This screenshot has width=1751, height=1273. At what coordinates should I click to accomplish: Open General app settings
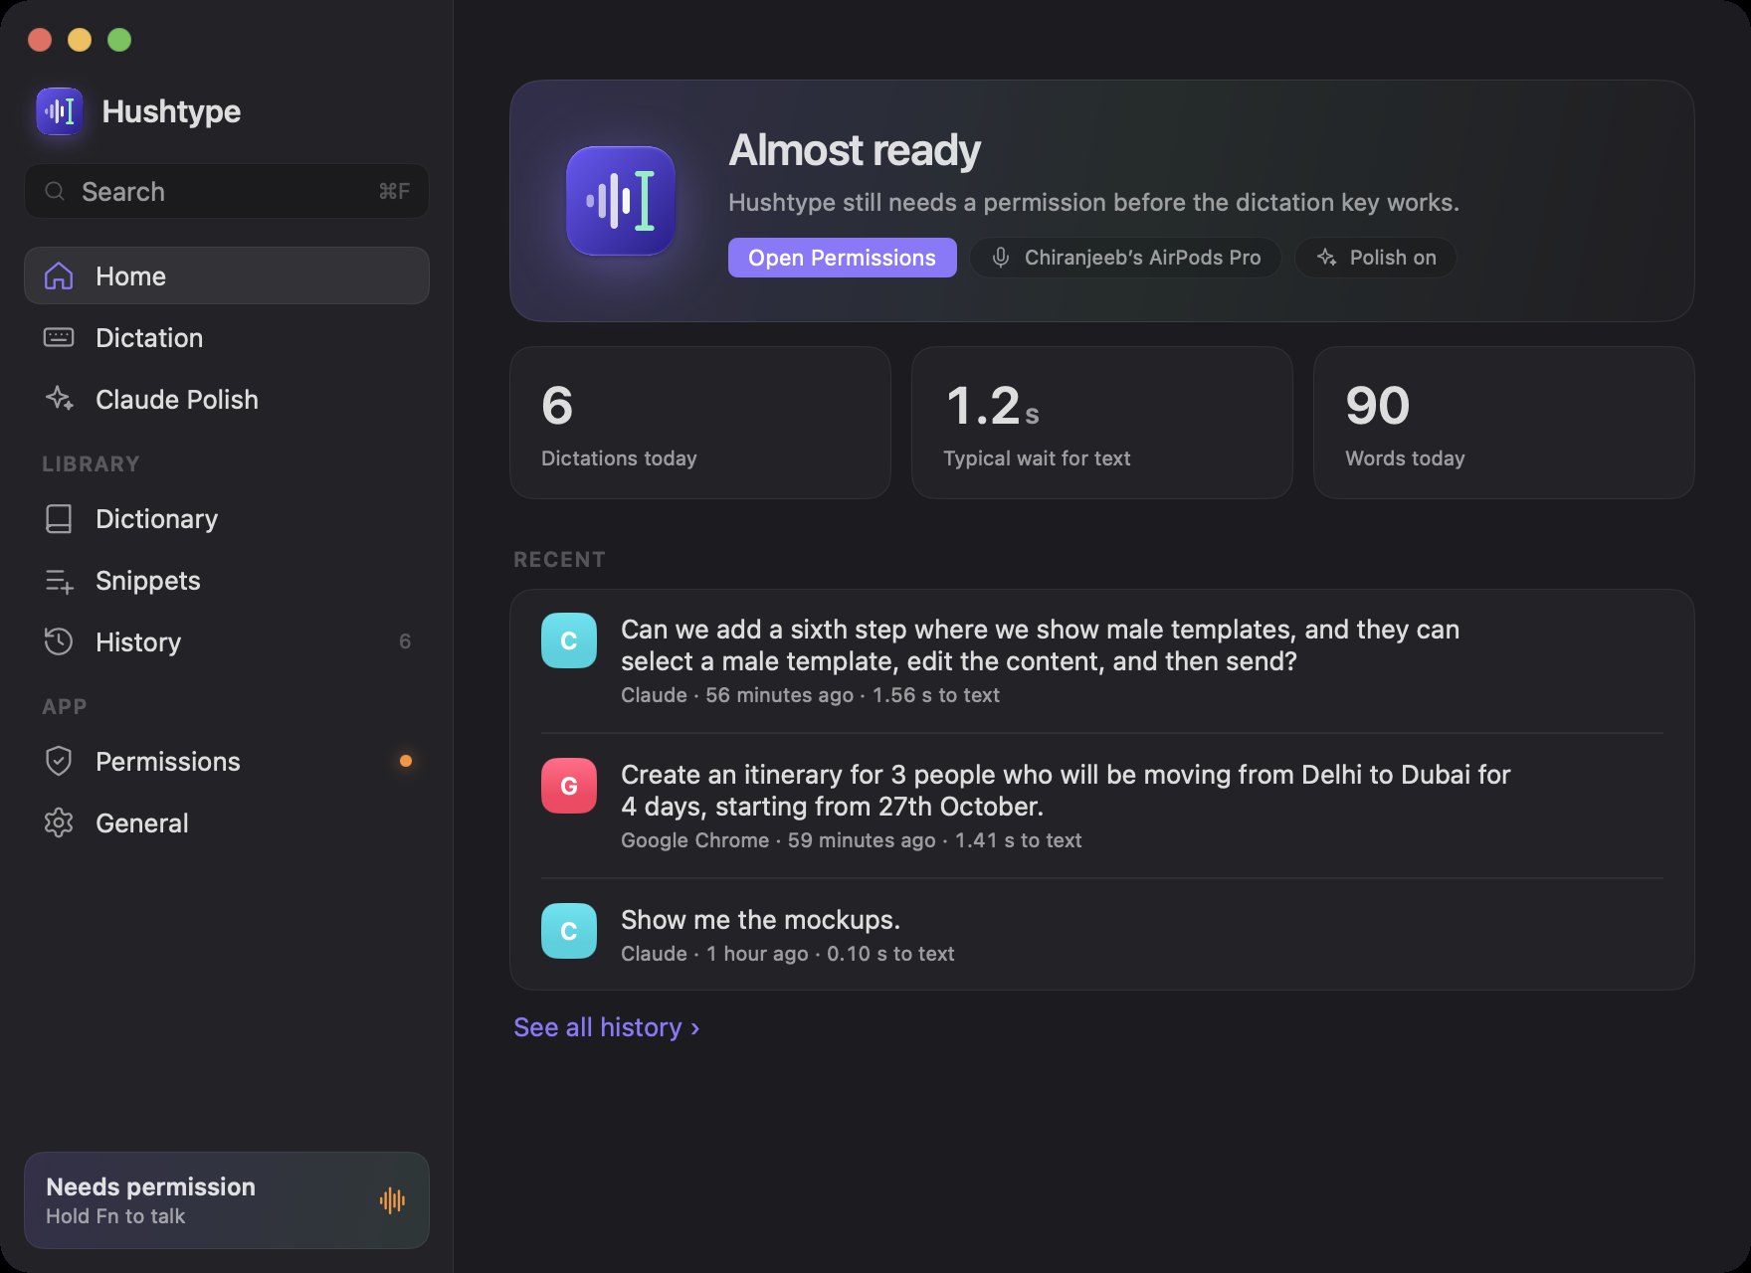coord(227,822)
